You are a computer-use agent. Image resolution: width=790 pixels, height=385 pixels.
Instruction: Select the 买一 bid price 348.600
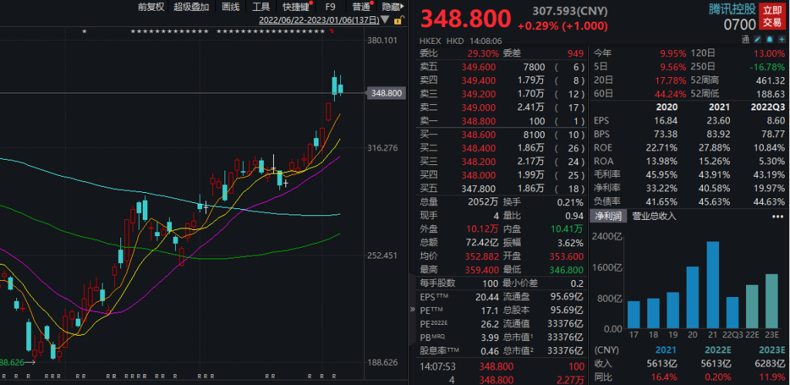click(x=478, y=135)
